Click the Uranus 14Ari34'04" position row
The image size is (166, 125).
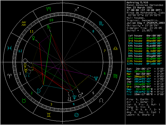[146, 87]
